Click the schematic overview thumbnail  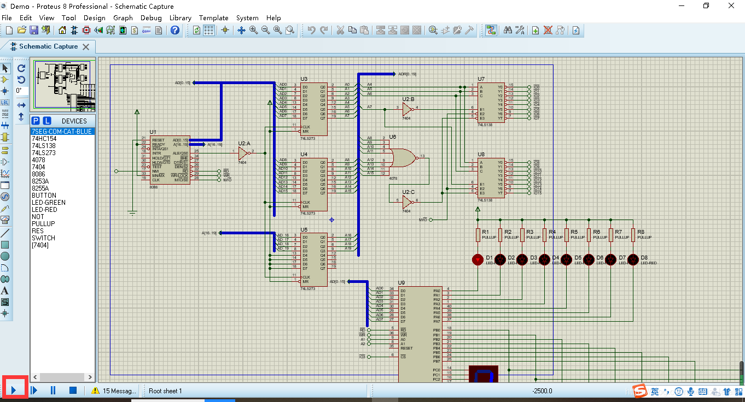point(63,84)
